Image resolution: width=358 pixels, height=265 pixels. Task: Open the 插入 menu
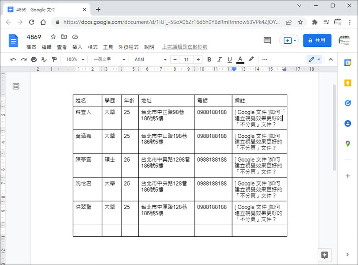click(x=77, y=47)
